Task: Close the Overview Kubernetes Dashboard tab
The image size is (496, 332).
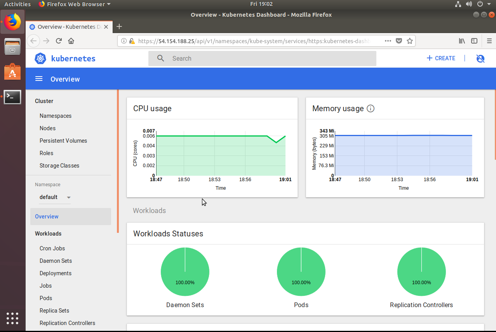Action: point(106,26)
